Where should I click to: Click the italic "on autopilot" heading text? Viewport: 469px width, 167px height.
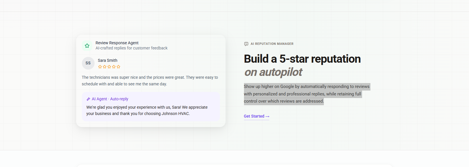273,72
